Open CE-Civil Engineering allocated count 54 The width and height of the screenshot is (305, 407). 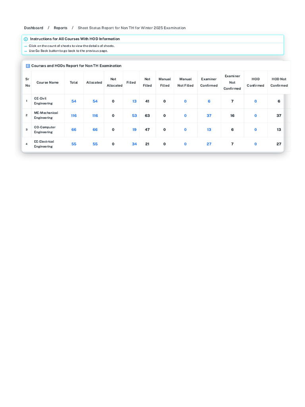95,101
